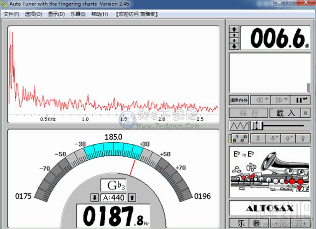Click the 载入 load button

(285, 113)
